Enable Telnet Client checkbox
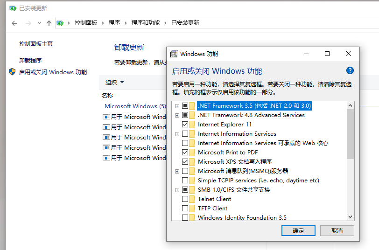 point(185,199)
